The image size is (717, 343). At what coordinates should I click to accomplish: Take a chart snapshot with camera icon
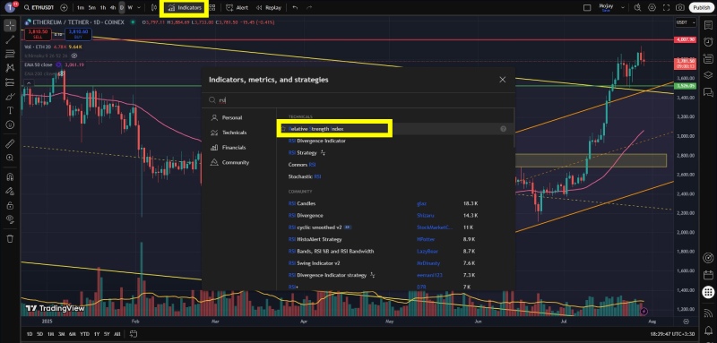coord(680,8)
